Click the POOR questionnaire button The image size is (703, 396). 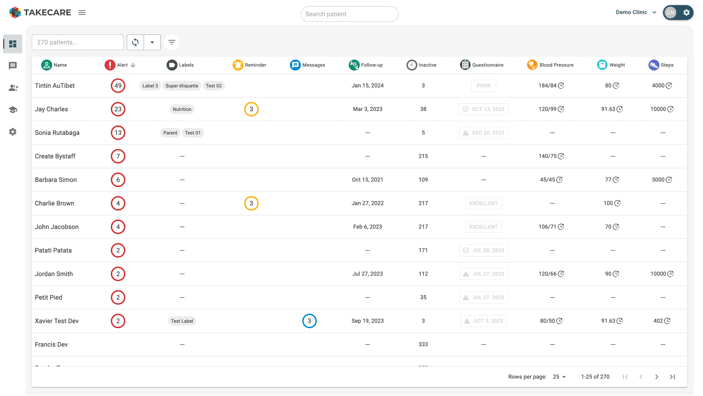pos(483,86)
